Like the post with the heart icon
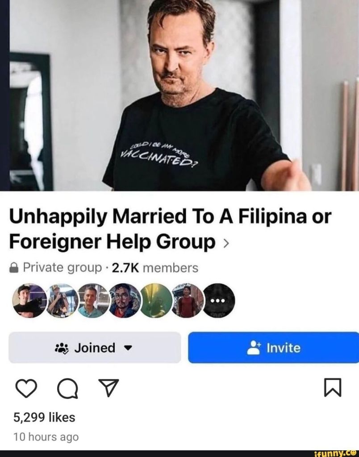The width and height of the screenshot is (359, 457). (26, 388)
